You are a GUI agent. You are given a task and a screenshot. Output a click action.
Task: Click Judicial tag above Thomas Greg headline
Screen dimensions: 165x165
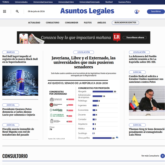pyautogui.click(x=137, y=125)
